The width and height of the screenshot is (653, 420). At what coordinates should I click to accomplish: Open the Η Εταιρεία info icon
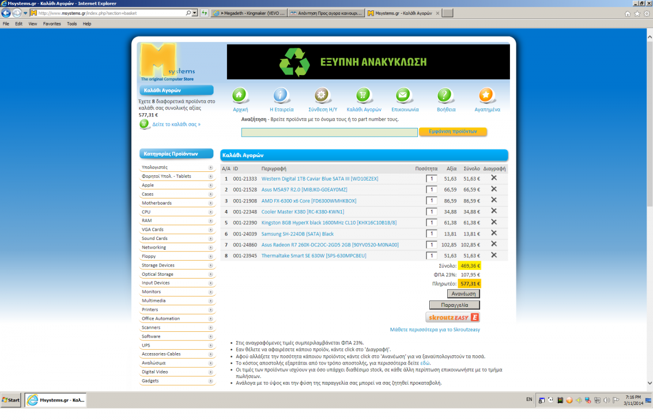(281, 96)
